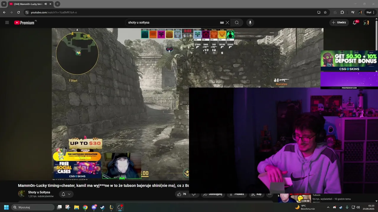Run search with the magnifier button
The width and height of the screenshot is (378, 212).
237,22
